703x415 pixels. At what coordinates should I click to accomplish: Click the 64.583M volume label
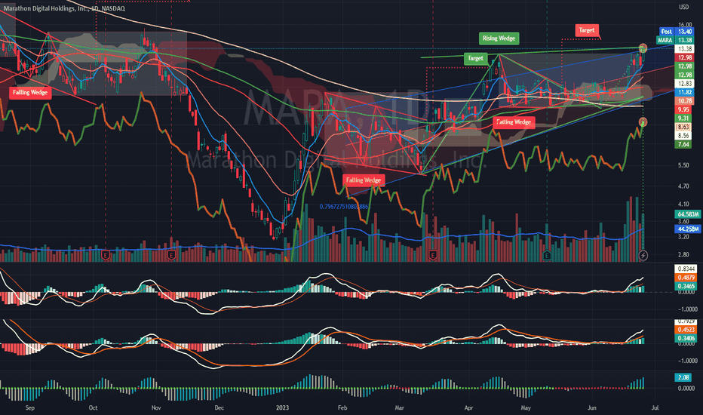point(688,214)
